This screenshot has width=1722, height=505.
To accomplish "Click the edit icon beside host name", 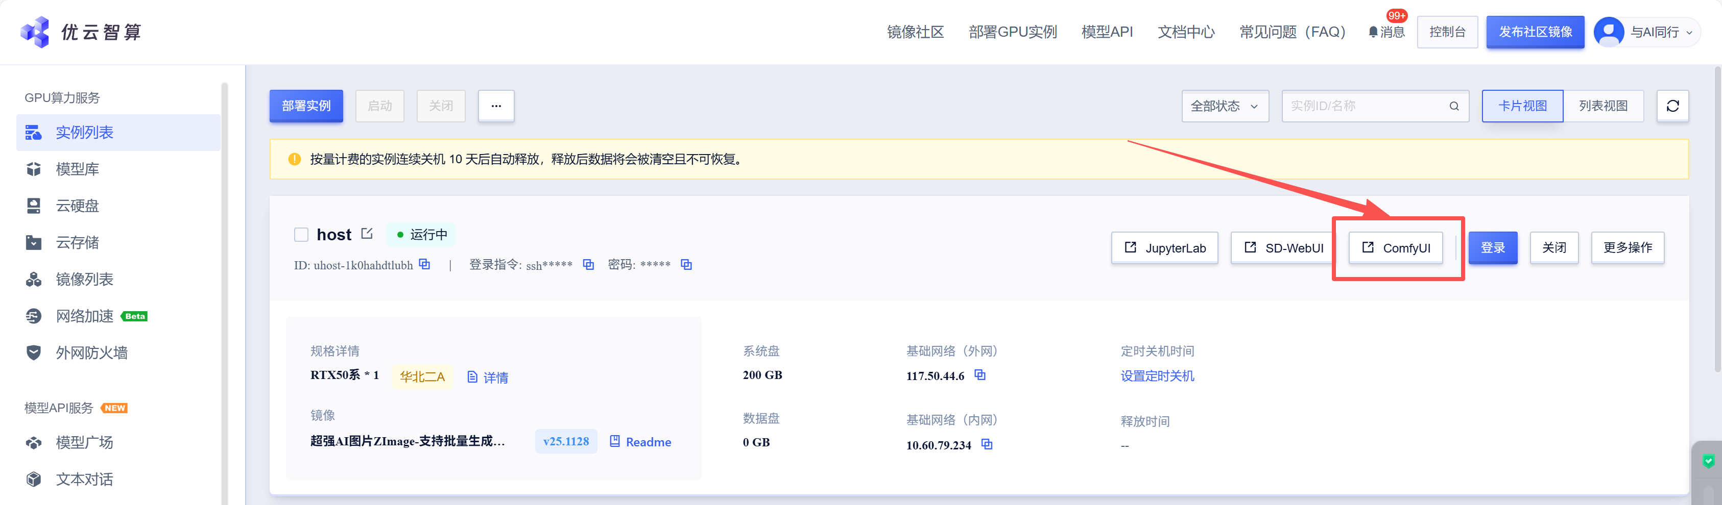I will [x=366, y=234].
